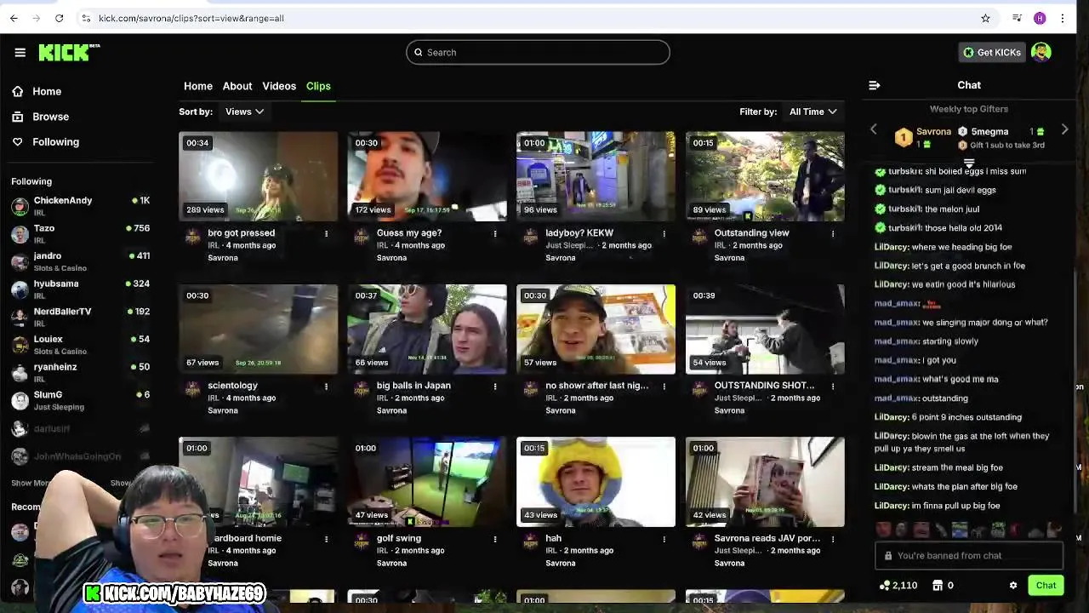
Task: Open the user avatar in Kick header
Action: [1041, 53]
